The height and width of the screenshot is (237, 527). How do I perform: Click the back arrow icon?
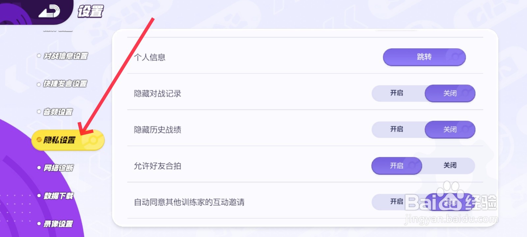(49, 11)
